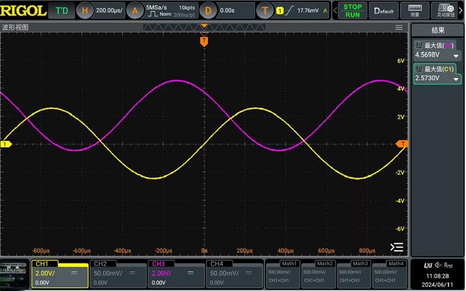Toggle the Math3 channel box
This screenshot has width=466, height=291.
tap(353, 274)
